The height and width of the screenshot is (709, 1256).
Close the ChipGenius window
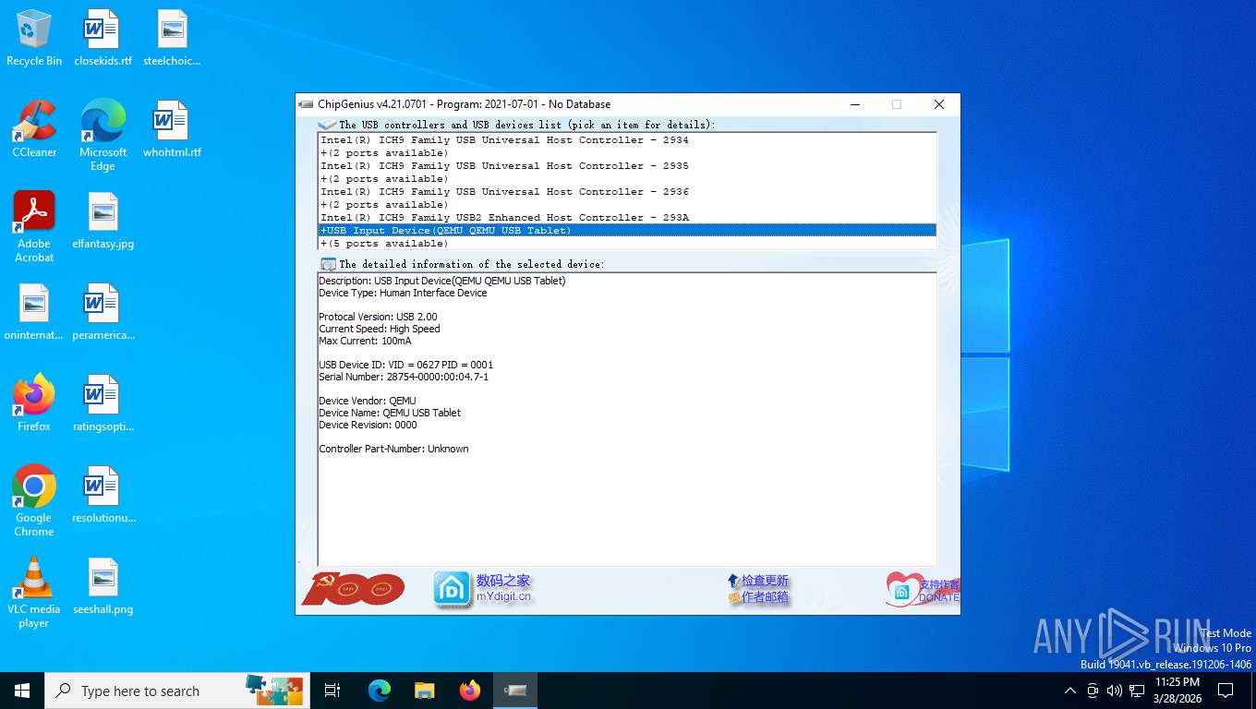tap(939, 104)
